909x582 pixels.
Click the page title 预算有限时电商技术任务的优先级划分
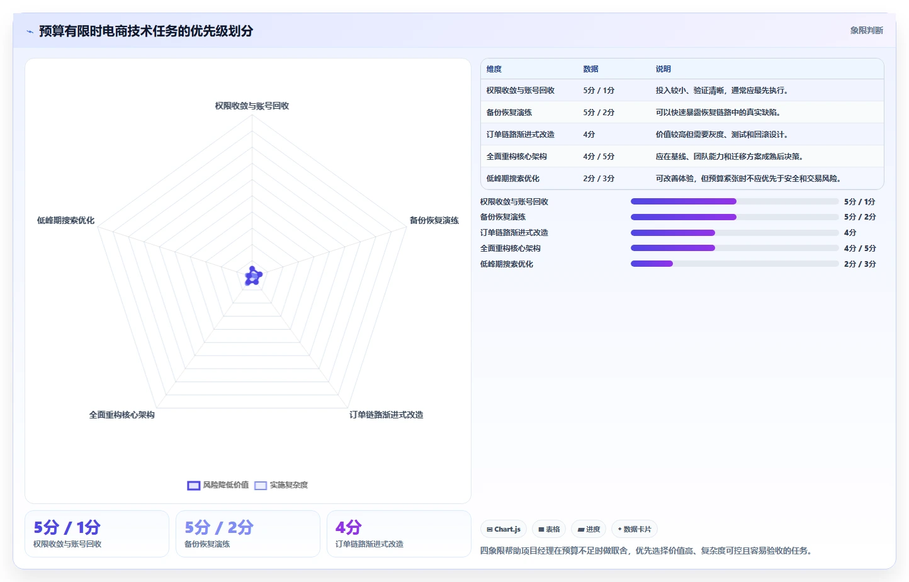(x=146, y=31)
